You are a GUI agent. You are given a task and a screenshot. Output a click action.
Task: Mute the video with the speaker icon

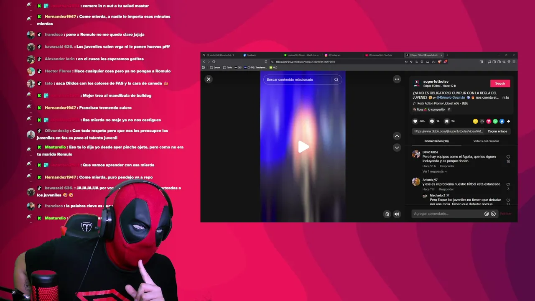coord(397,214)
